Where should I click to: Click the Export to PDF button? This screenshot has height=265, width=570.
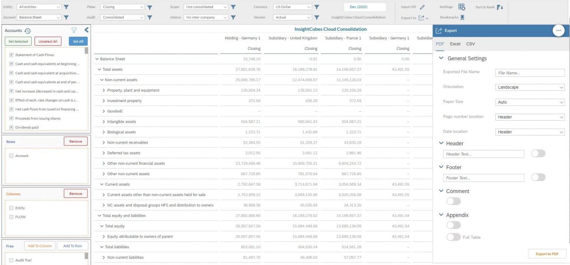(x=547, y=254)
